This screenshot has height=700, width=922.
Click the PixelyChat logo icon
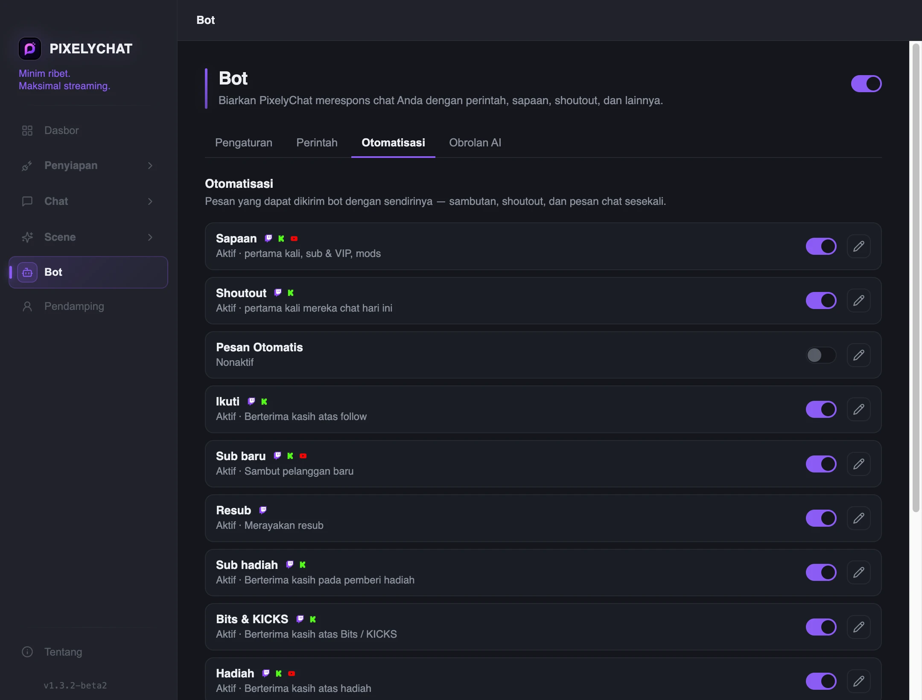(x=30, y=49)
